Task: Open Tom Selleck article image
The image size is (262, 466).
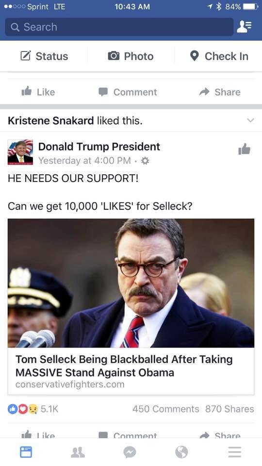Action: coord(131,283)
